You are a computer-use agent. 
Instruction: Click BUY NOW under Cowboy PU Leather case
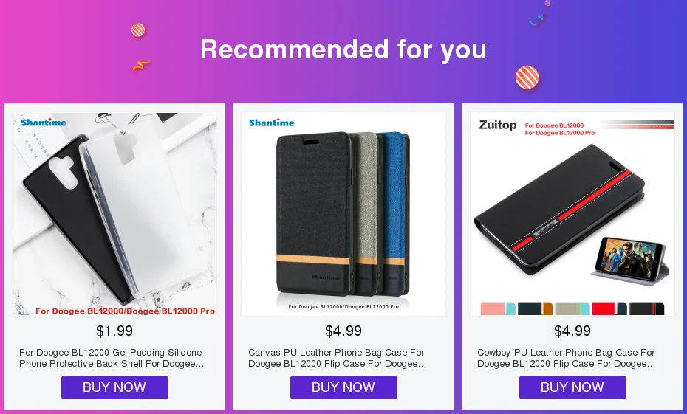click(572, 387)
